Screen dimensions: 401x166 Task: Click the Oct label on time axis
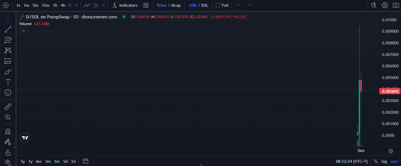361,151
